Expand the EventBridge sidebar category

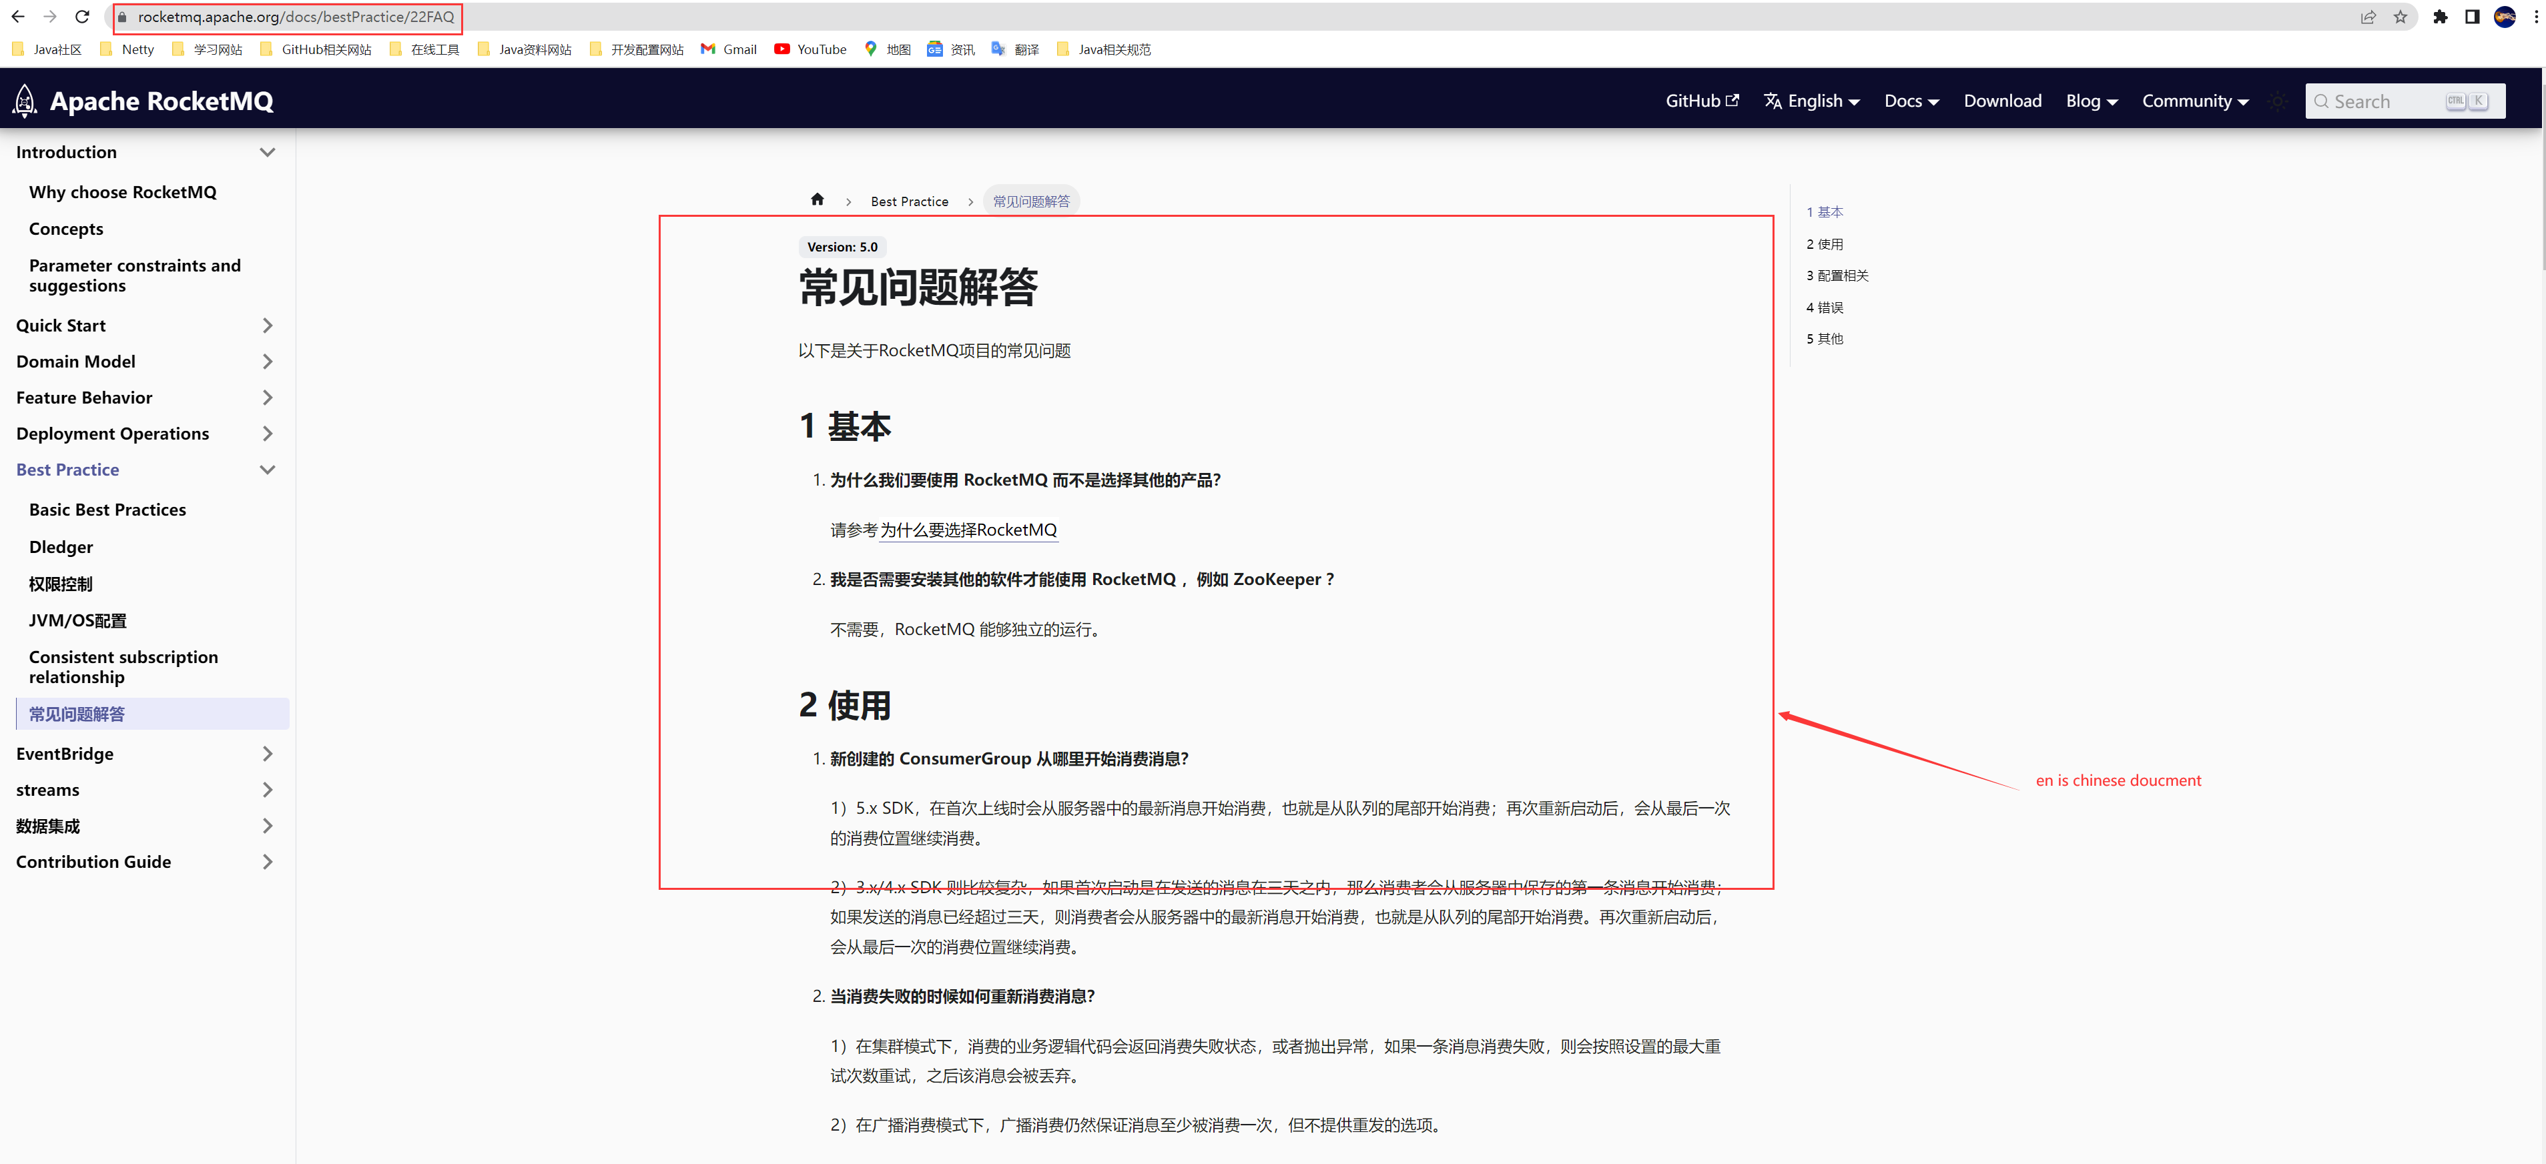coord(267,754)
